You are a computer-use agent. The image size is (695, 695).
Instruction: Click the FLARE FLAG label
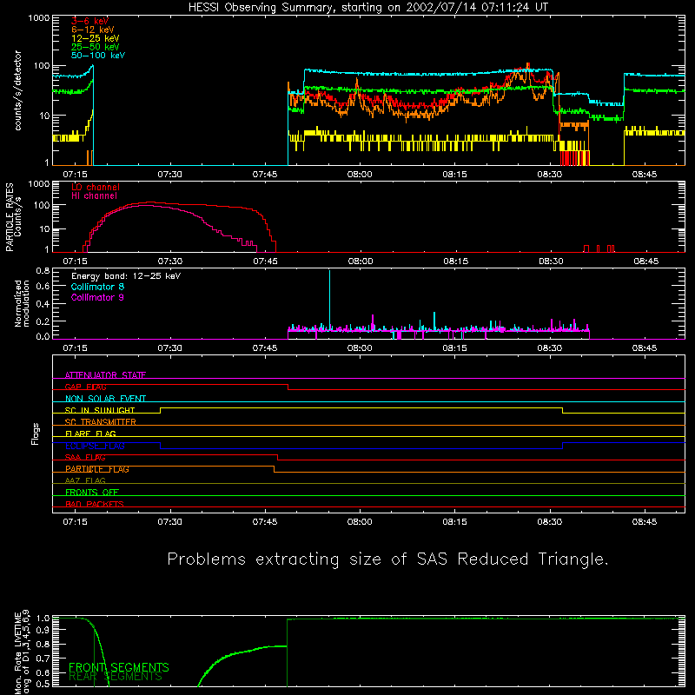(90, 434)
